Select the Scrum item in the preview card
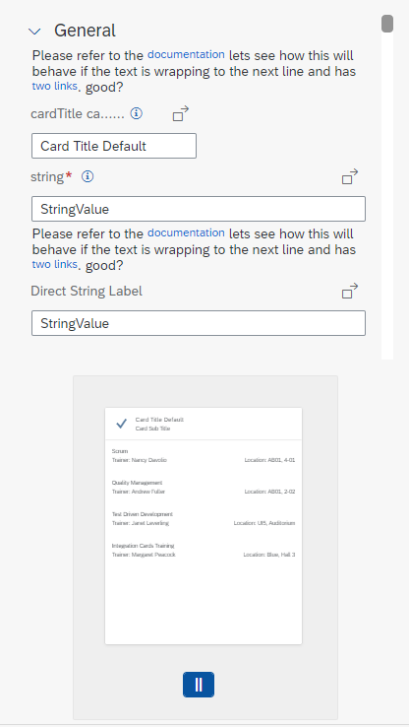Viewport: 409px width, 727px height. (x=204, y=456)
